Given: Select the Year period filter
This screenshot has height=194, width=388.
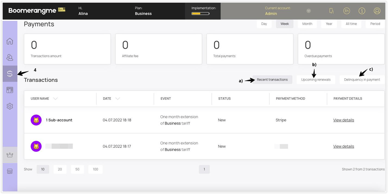Looking at the screenshot, I should (x=329, y=24).
